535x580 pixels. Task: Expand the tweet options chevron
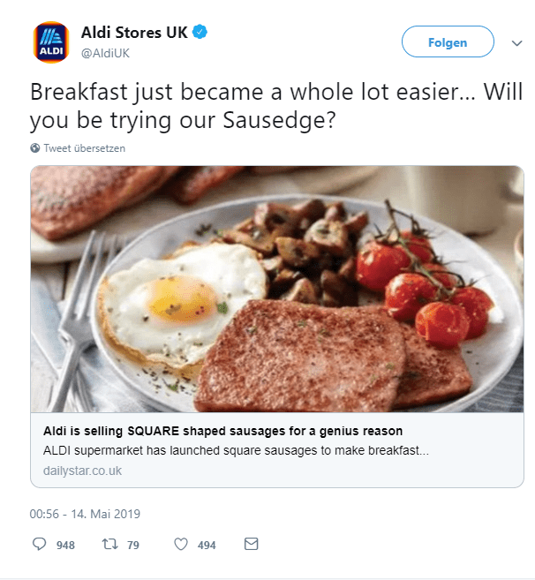point(516,42)
